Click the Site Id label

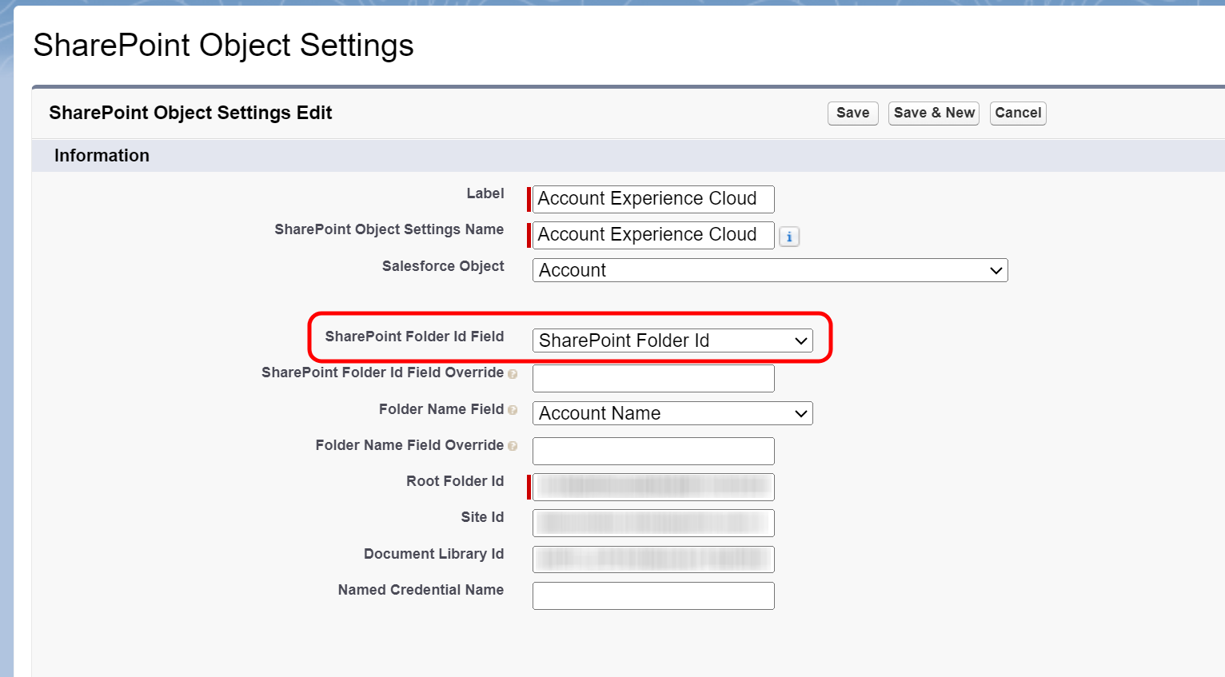point(482,517)
